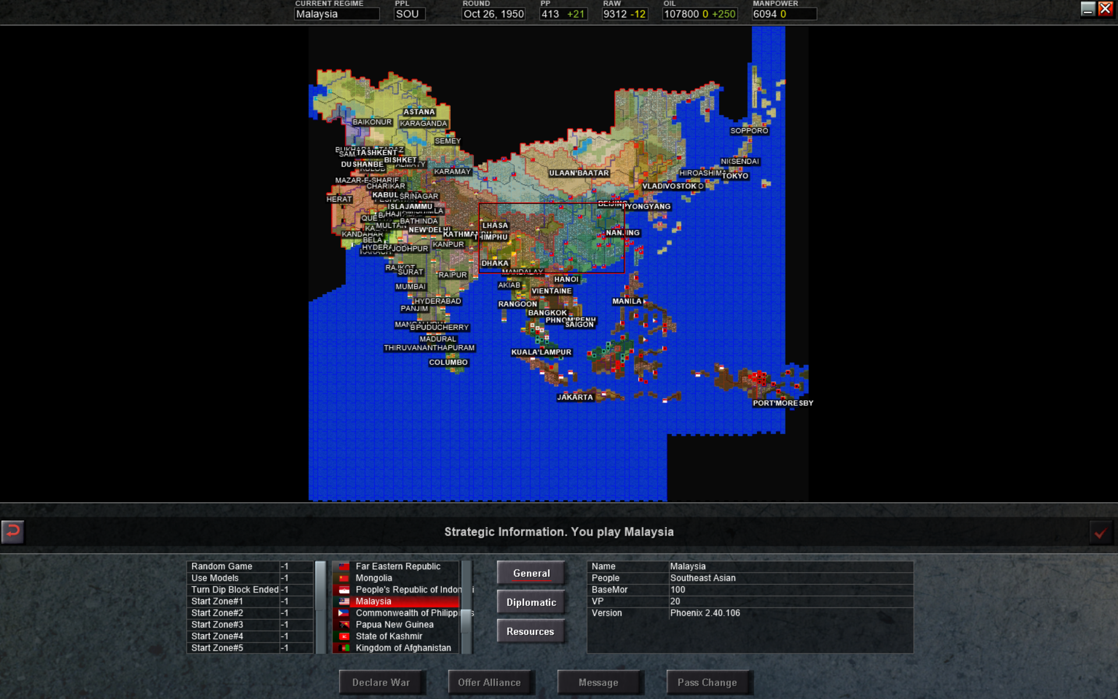This screenshot has height=699, width=1118.
Task: Click the Current Regime Malaysia field
Action: pos(337,14)
